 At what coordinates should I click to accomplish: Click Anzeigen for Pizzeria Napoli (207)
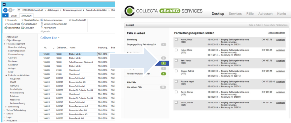[x=280, y=81]
